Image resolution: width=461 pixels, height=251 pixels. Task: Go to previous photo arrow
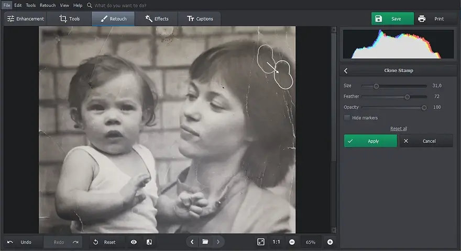pos(192,242)
